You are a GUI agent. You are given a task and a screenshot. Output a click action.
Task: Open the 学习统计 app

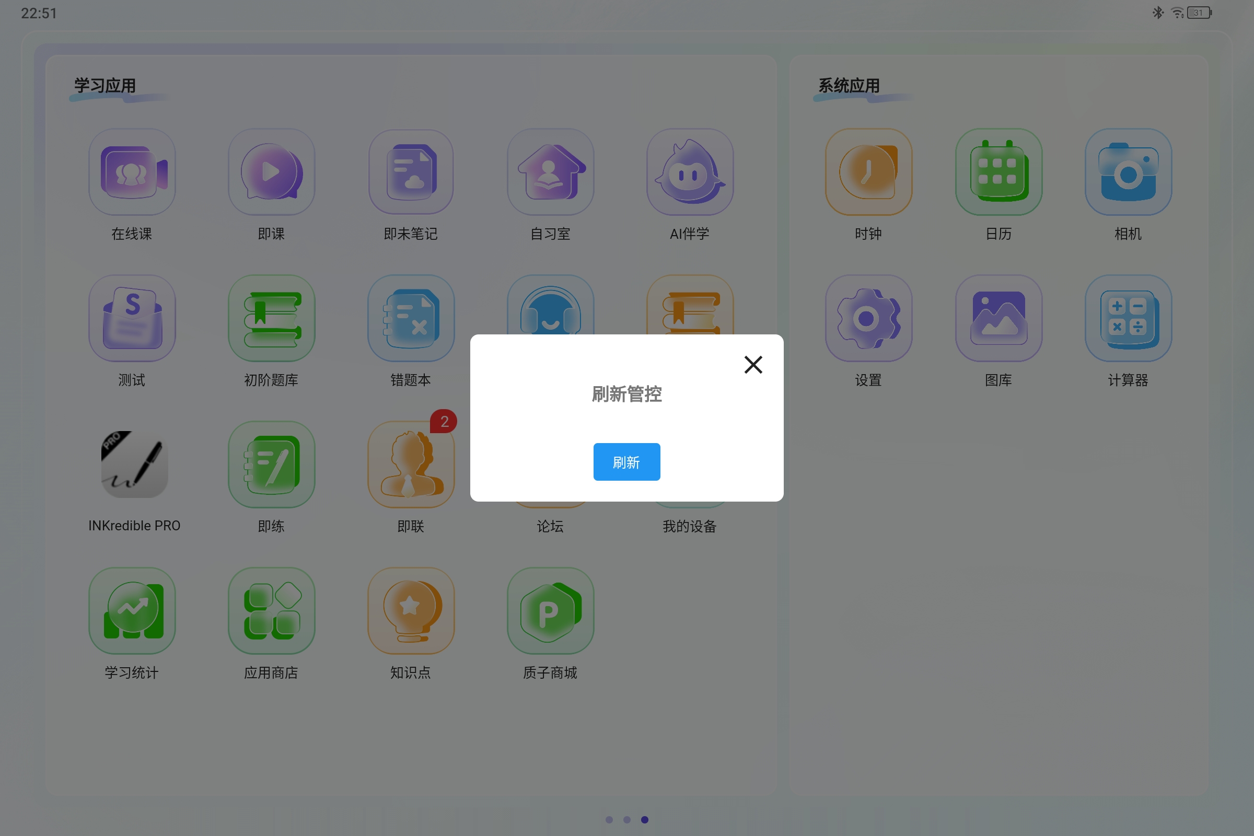pyautogui.click(x=132, y=610)
